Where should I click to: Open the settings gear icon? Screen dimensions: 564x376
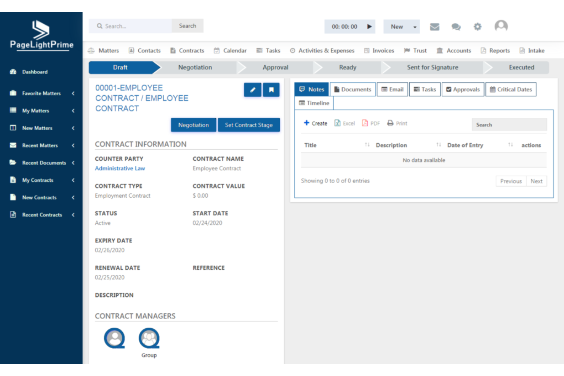tap(477, 27)
